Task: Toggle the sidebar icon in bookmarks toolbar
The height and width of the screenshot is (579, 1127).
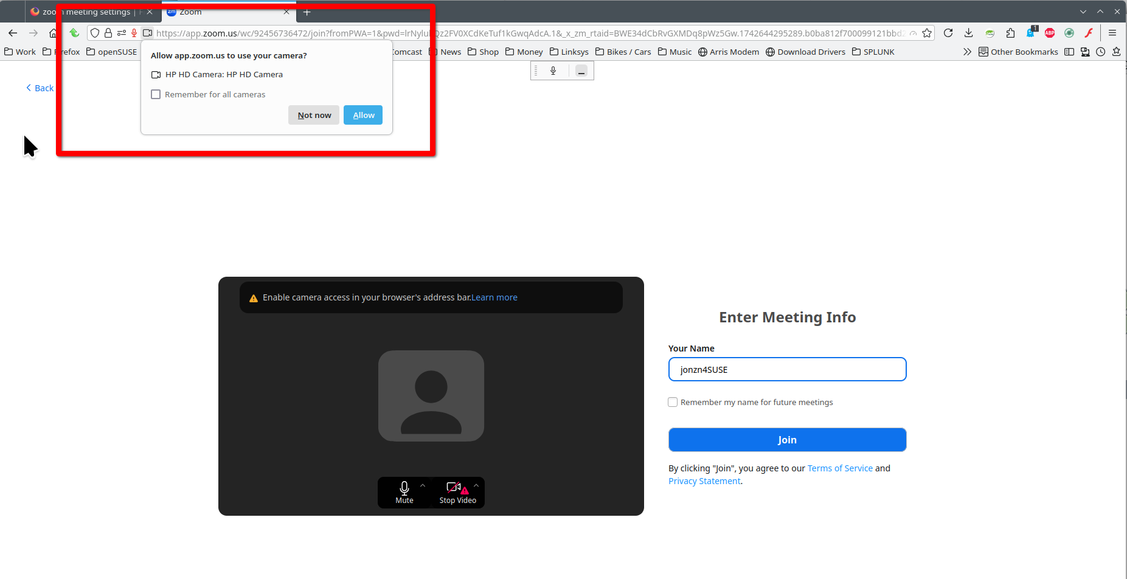Action: (1069, 52)
